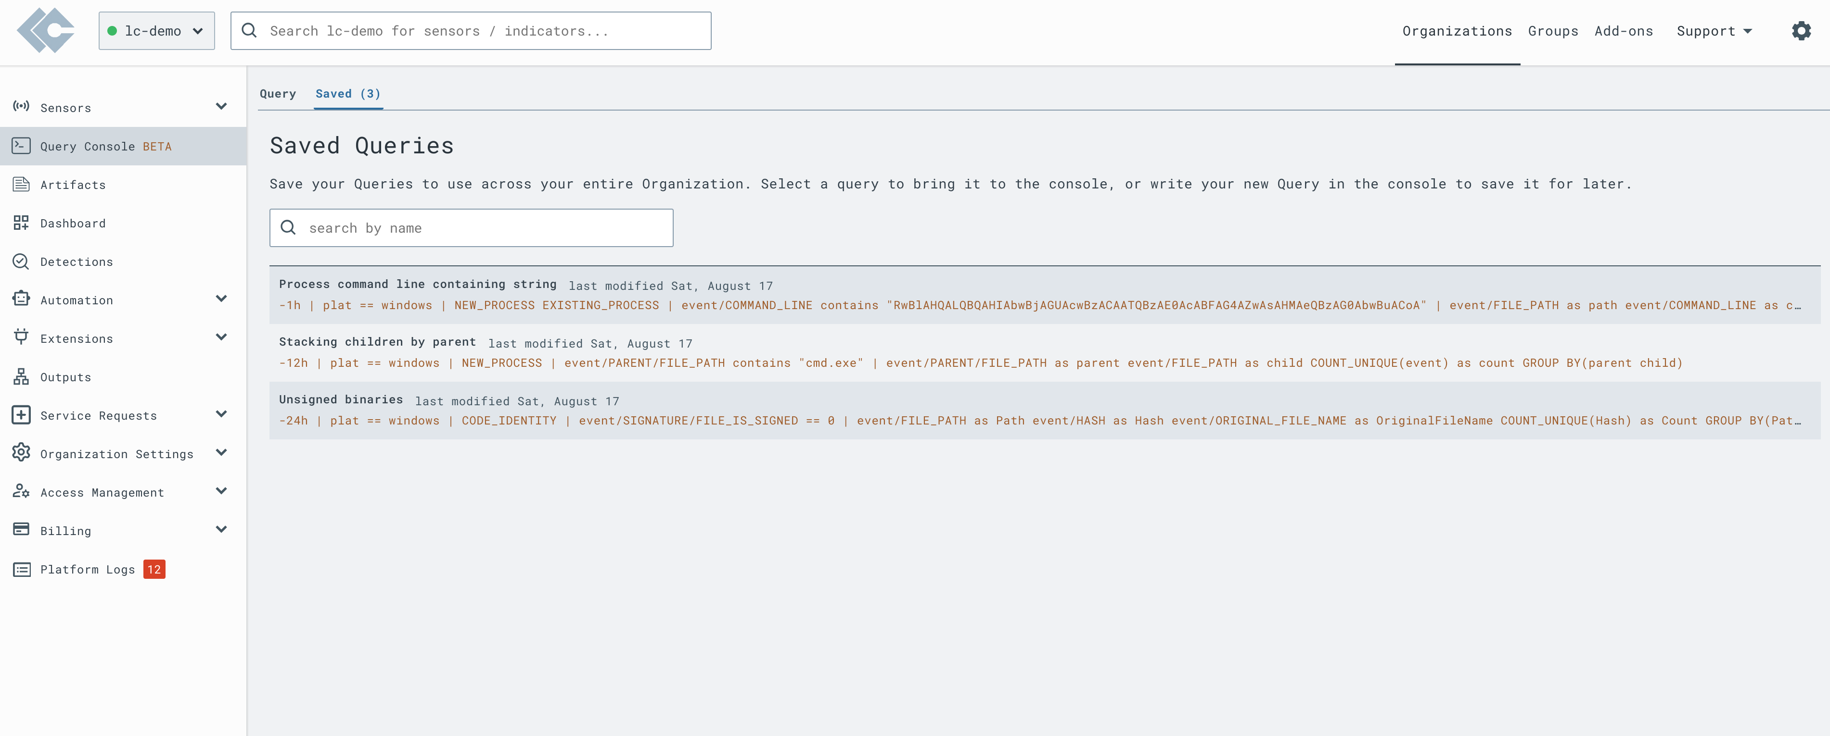This screenshot has height=736, width=1830.
Task: Open the lc-demo organization dropdown
Action: [156, 30]
